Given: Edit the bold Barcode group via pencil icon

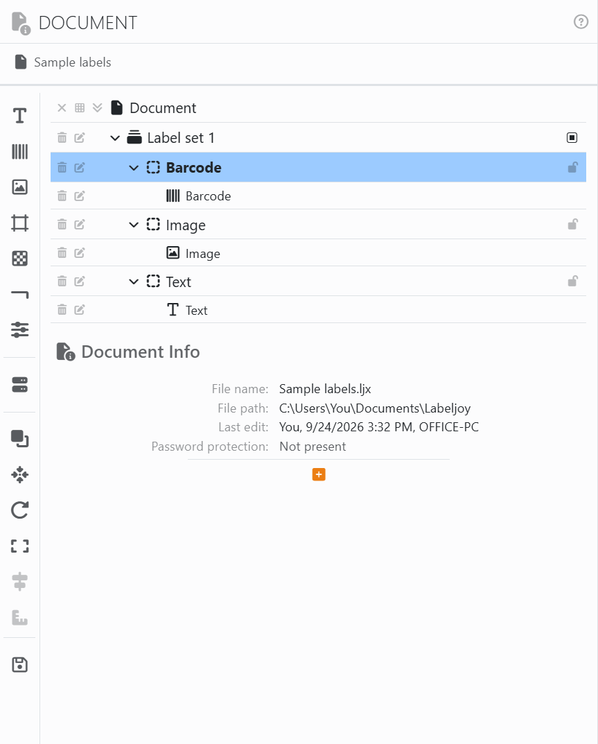Looking at the screenshot, I should click(80, 167).
